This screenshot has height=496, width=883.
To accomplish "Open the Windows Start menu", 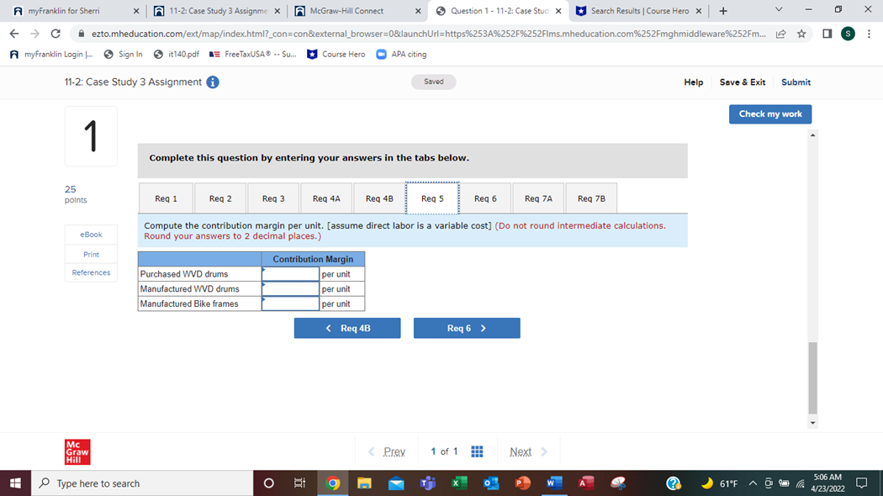I will pos(16,483).
